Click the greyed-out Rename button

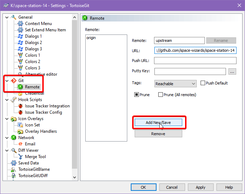pyautogui.click(x=221, y=40)
